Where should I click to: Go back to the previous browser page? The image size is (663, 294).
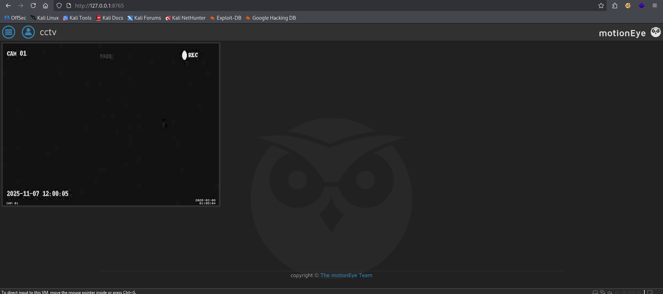pyautogui.click(x=8, y=6)
